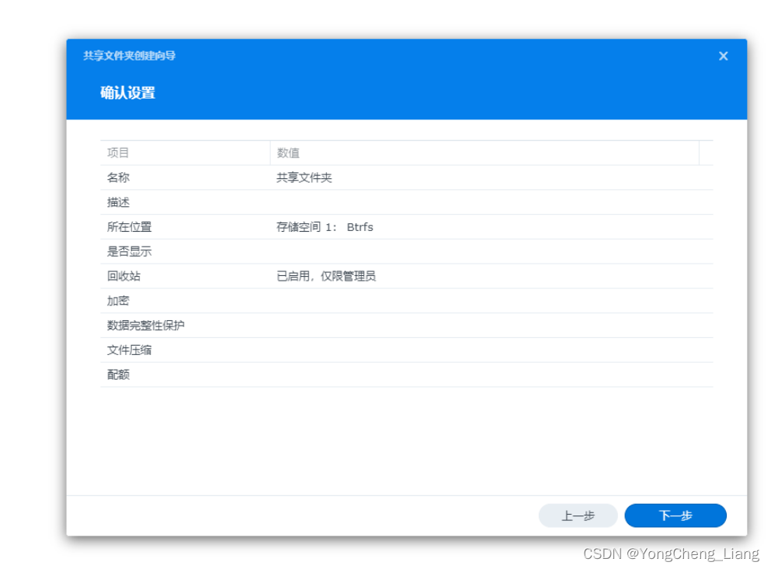
Task: Select the 加密 row label
Action: pos(118,301)
